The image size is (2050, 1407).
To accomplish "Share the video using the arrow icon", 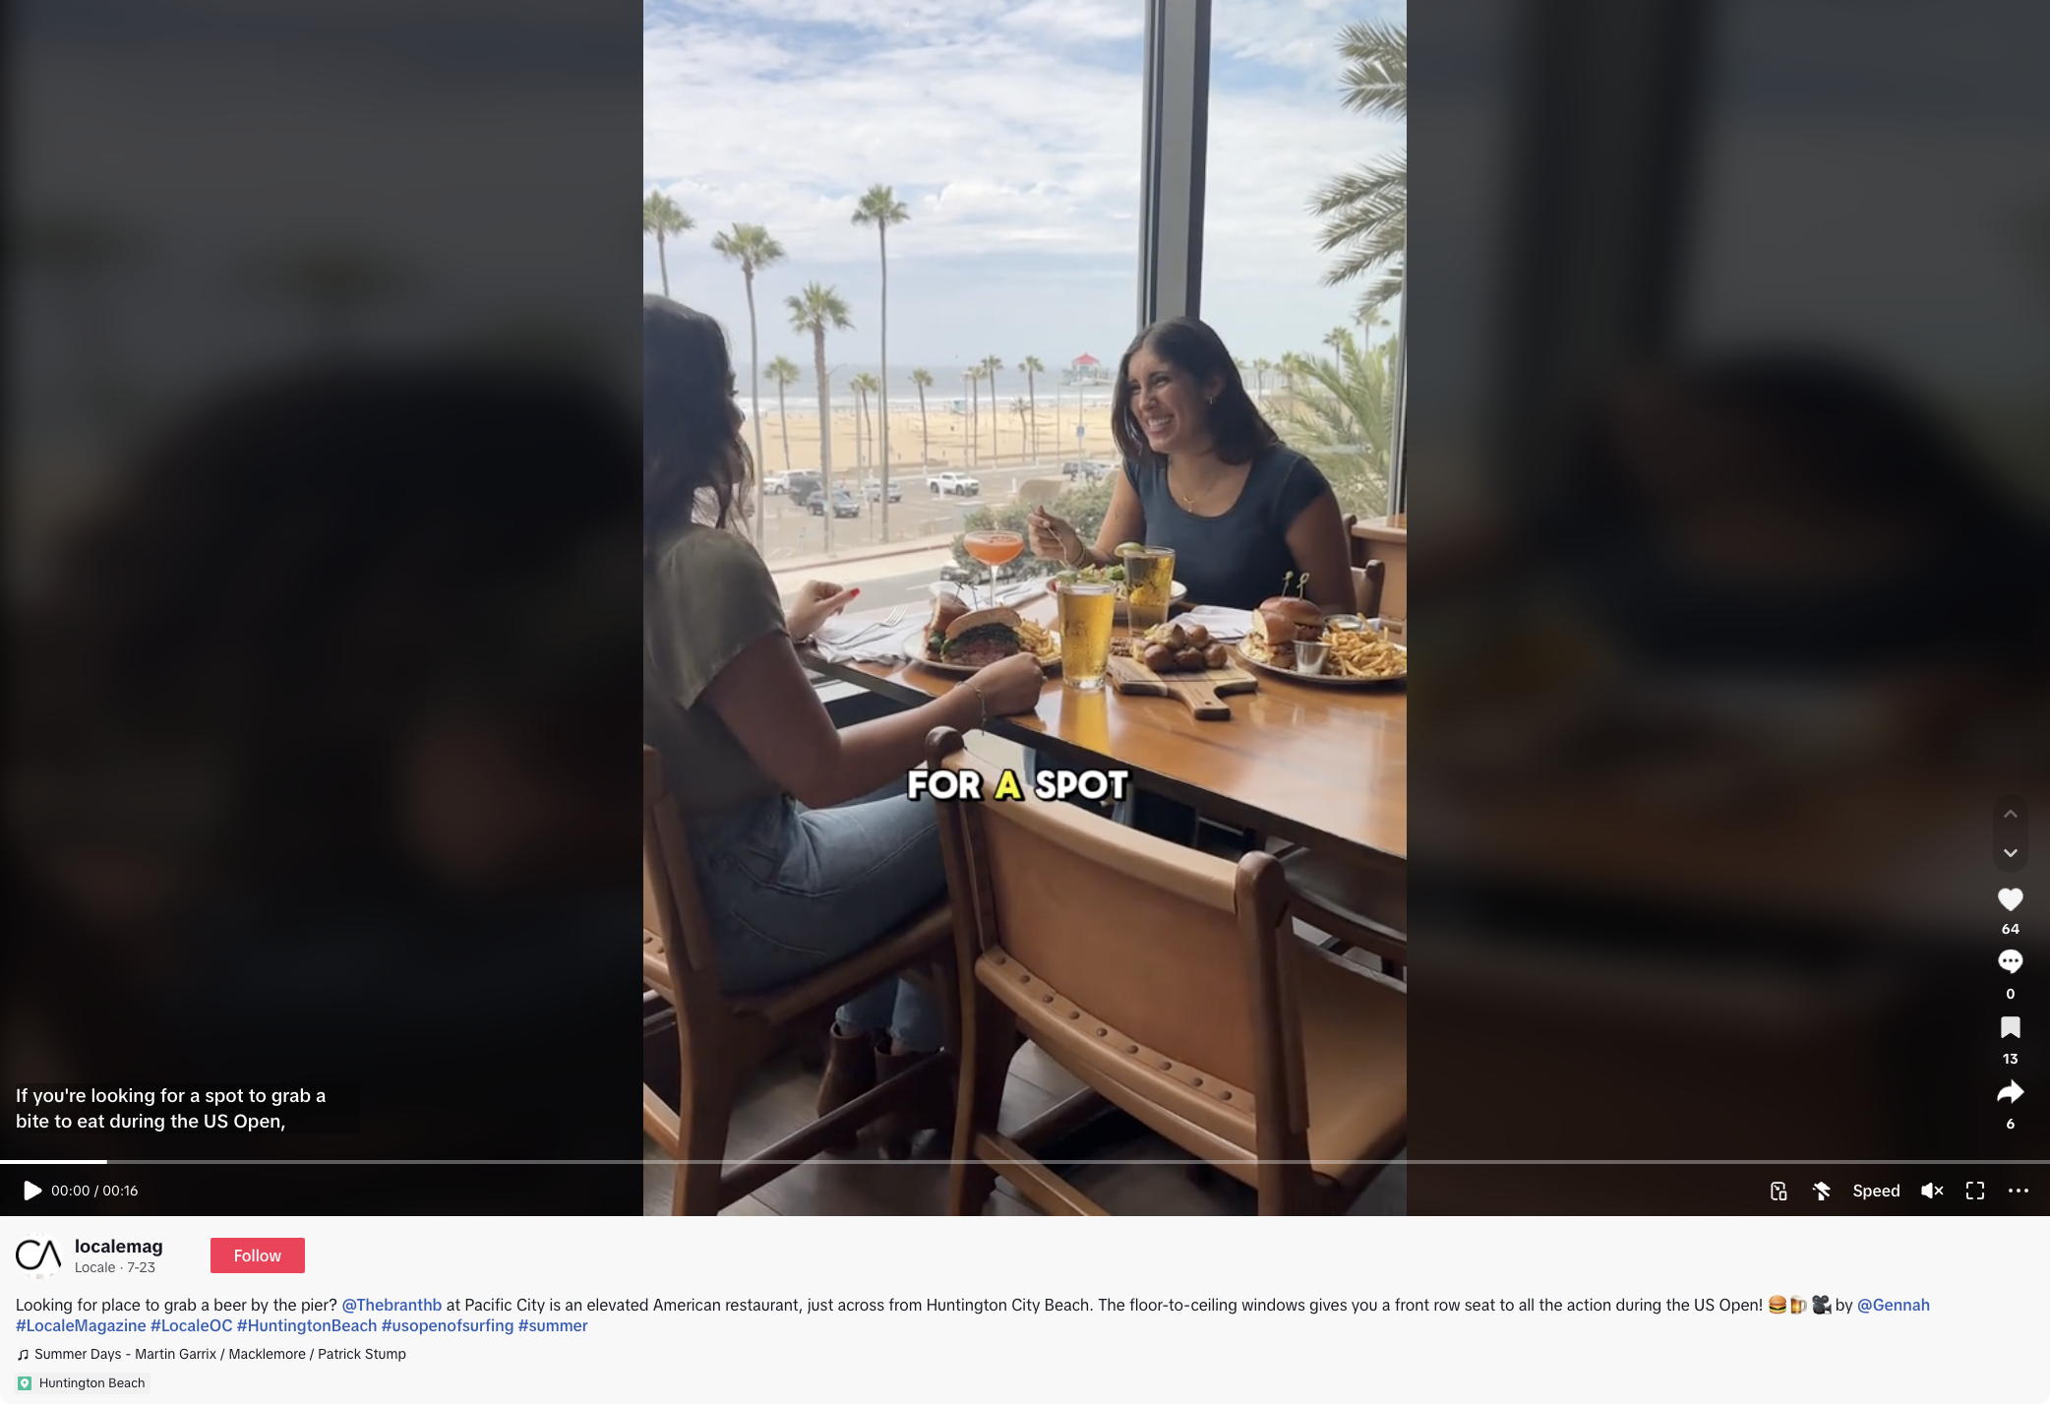I will (x=2010, y=1092).
